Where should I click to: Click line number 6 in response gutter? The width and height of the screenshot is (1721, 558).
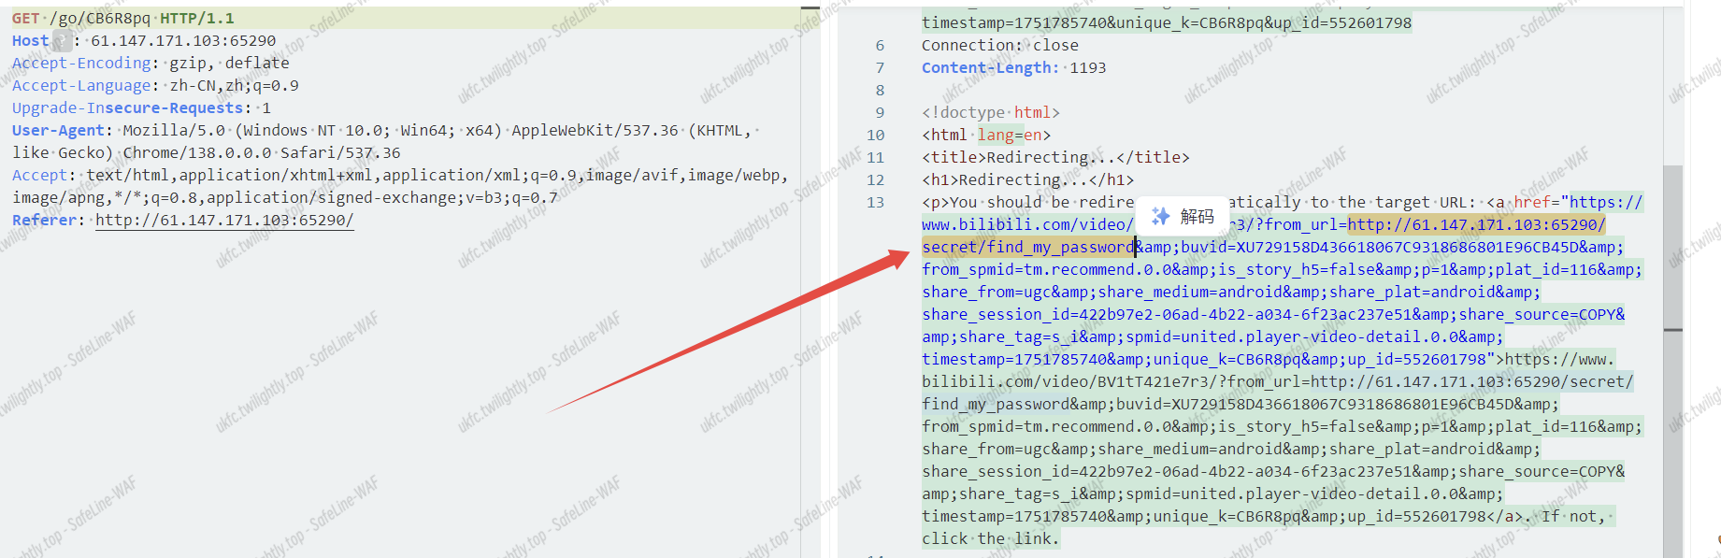pyautogui.click(x=880, y=46)
